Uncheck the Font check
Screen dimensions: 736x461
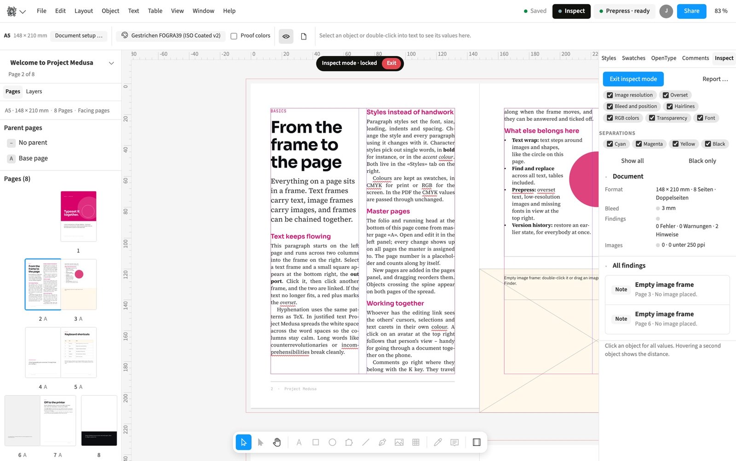[x=700, y=118]
